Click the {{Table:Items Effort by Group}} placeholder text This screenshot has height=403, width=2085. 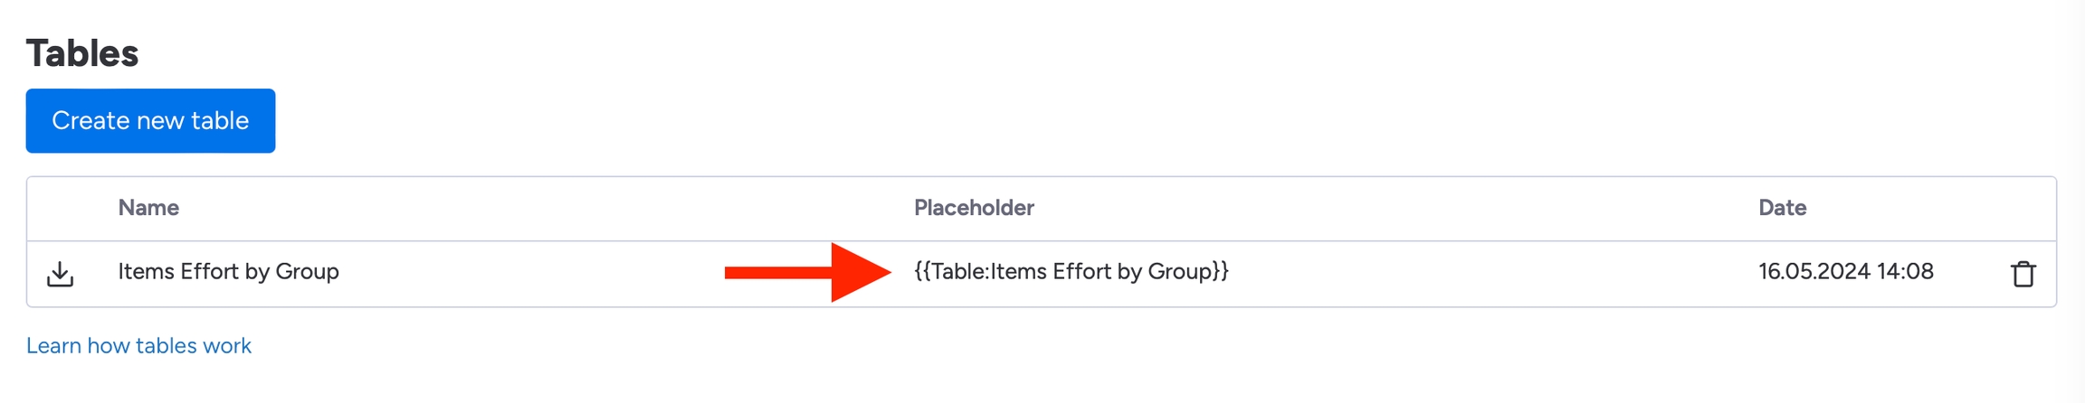pyautogui.click(x=1071, y=272)
